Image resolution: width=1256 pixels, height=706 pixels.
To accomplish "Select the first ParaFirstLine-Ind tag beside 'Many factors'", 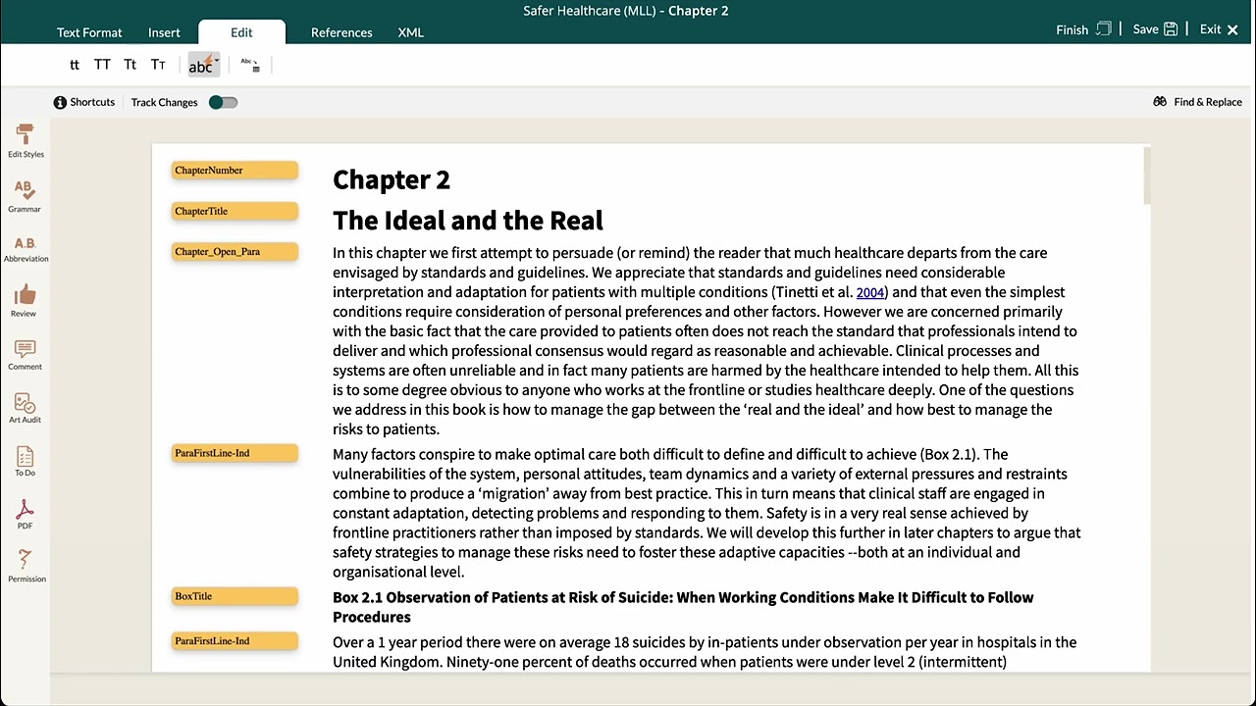I will (x=235, y=453).
